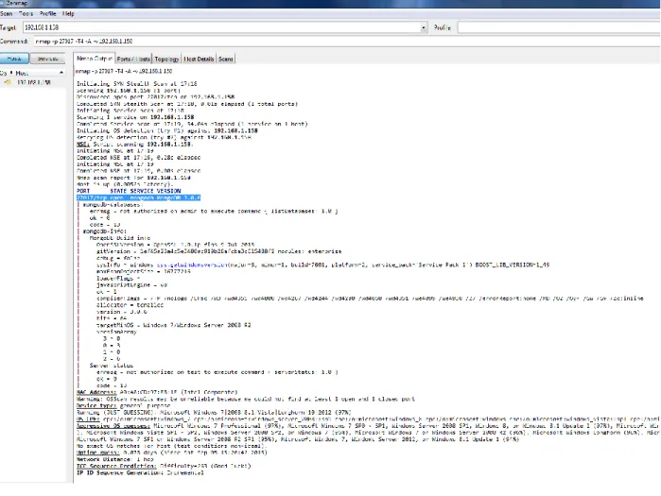Image resolution: width=661 pixels, height=496 pixels.
Task: Select host 192.168.1.158 in the host list
Action: coord(33,82)
